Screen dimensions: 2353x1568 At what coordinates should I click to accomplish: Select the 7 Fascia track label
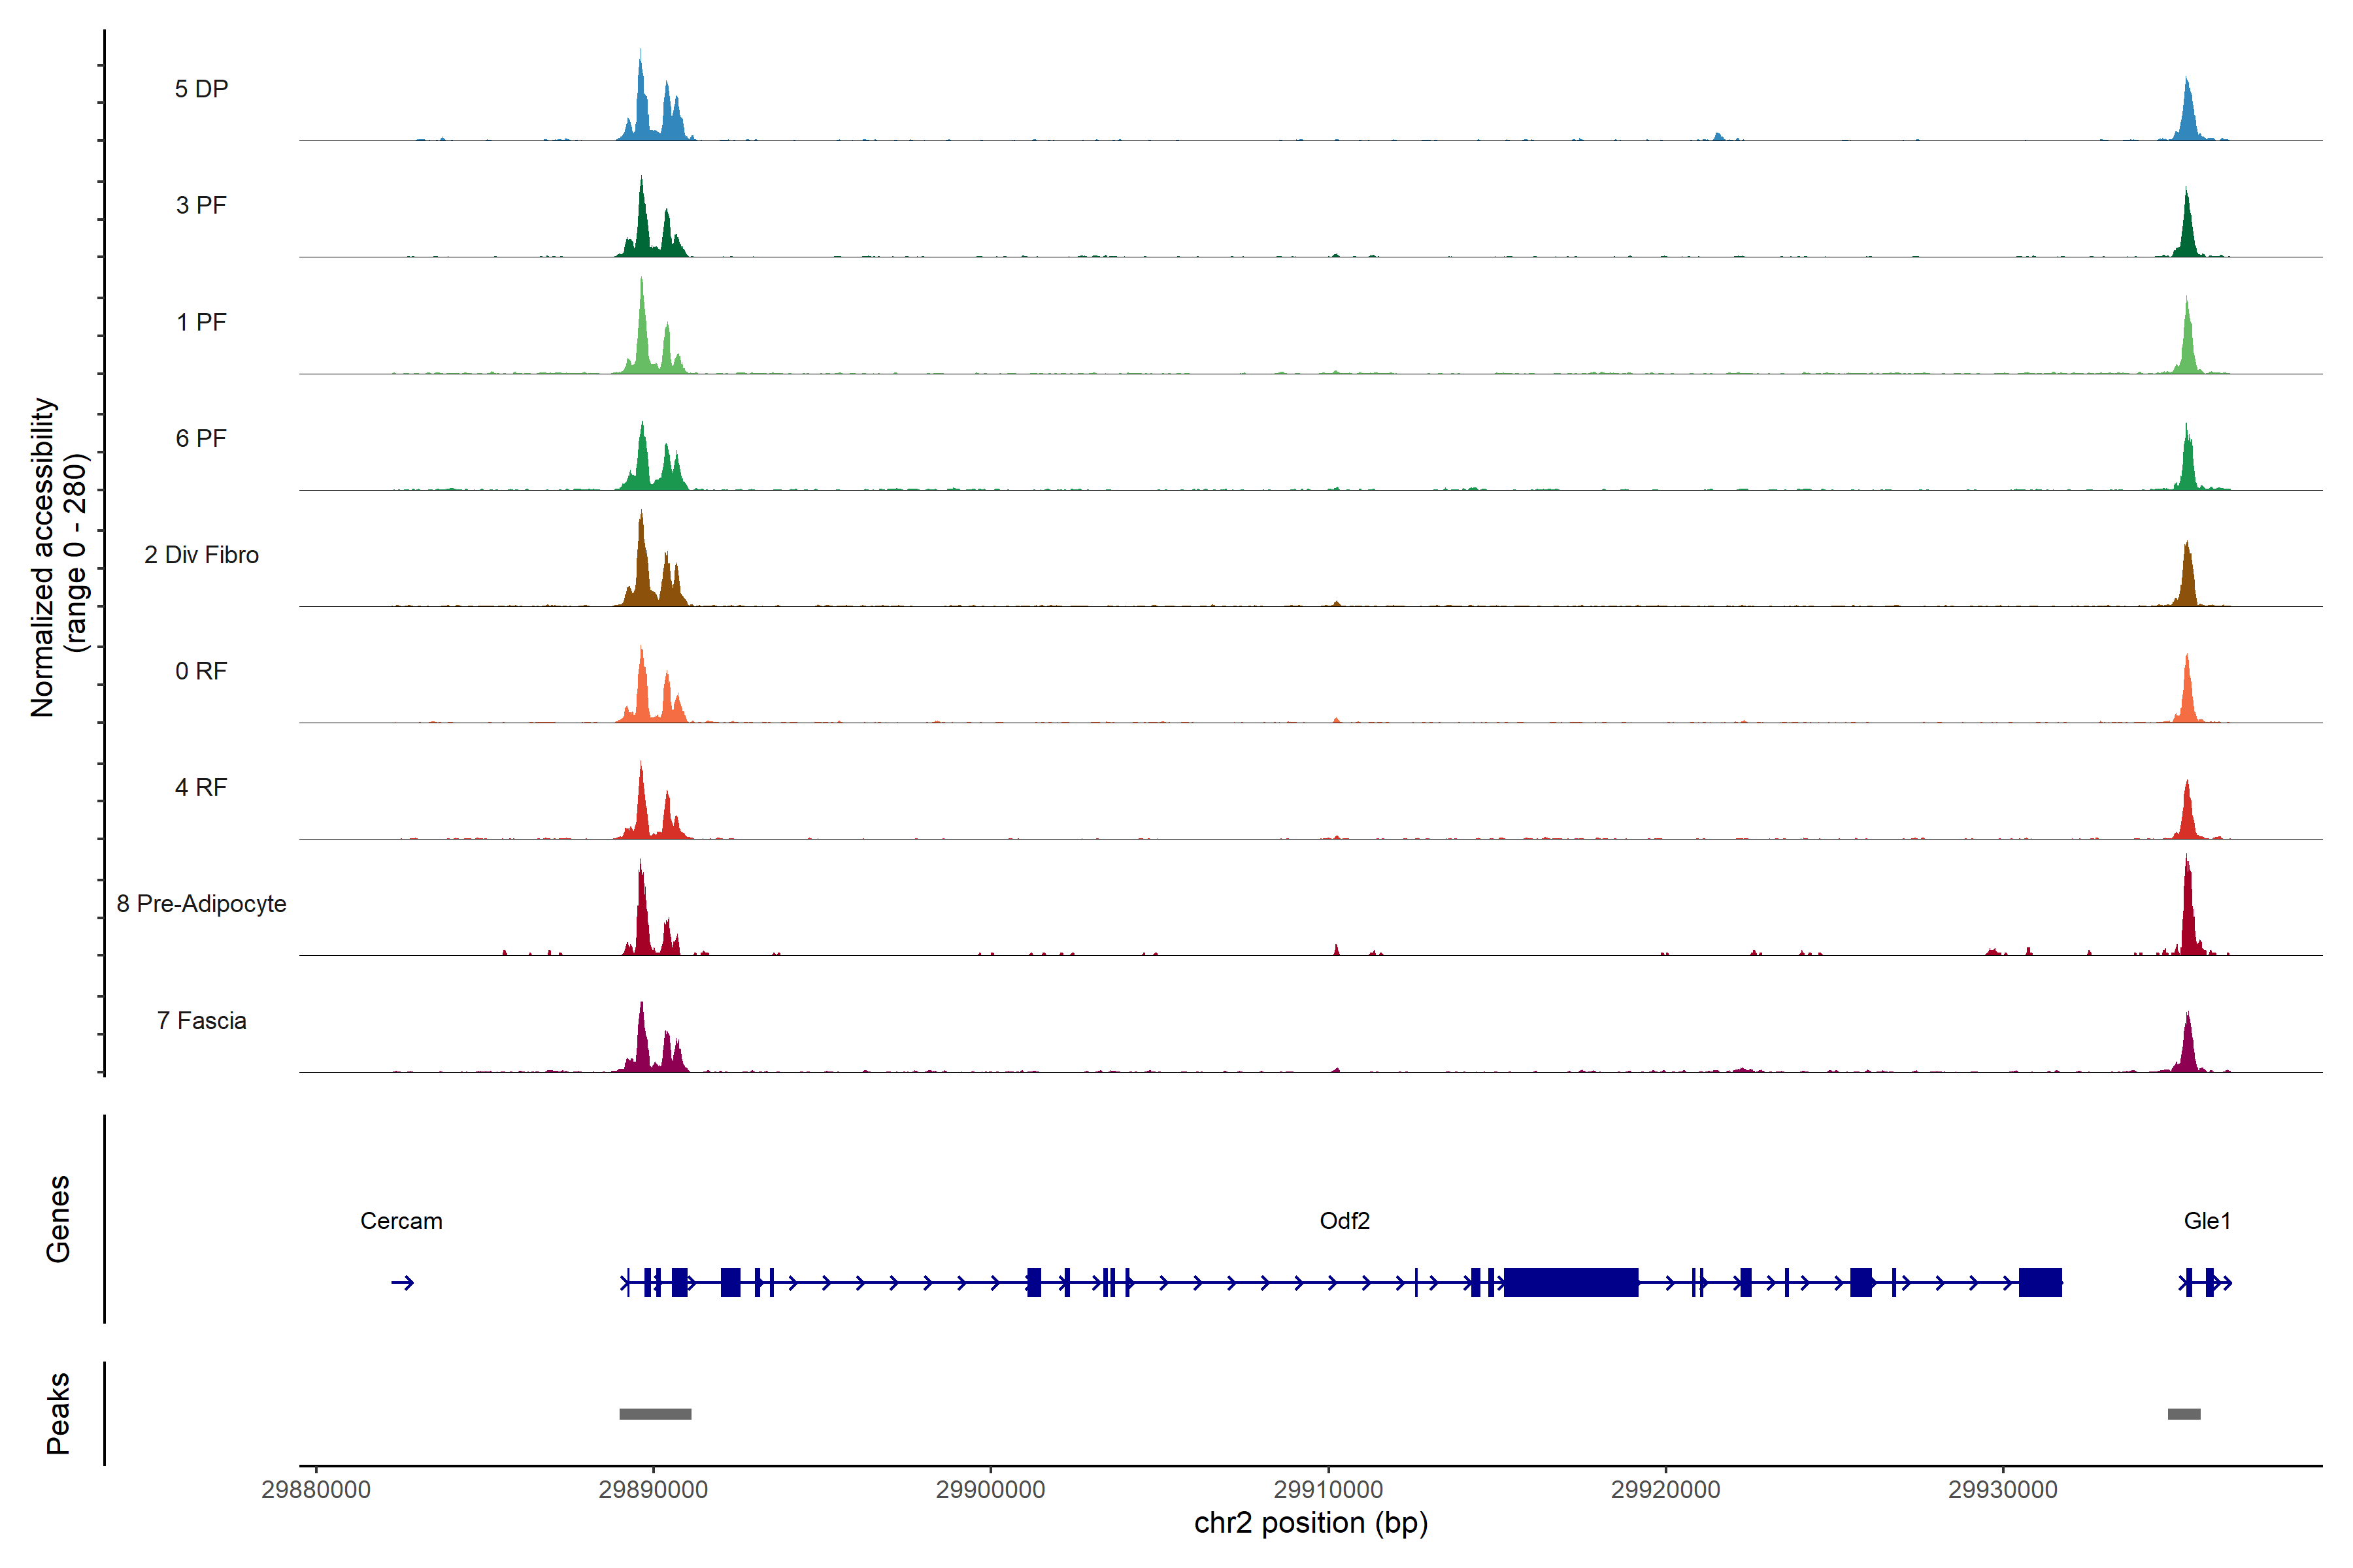point(201,1021)
